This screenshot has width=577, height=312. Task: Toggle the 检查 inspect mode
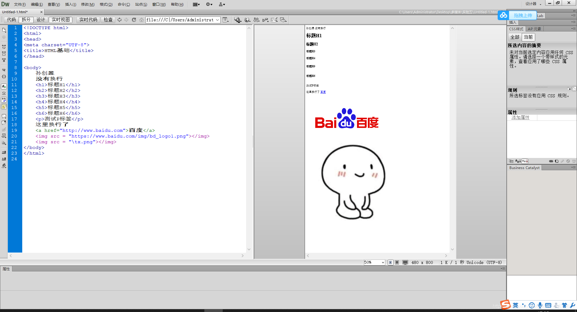(x=108, y=20)
